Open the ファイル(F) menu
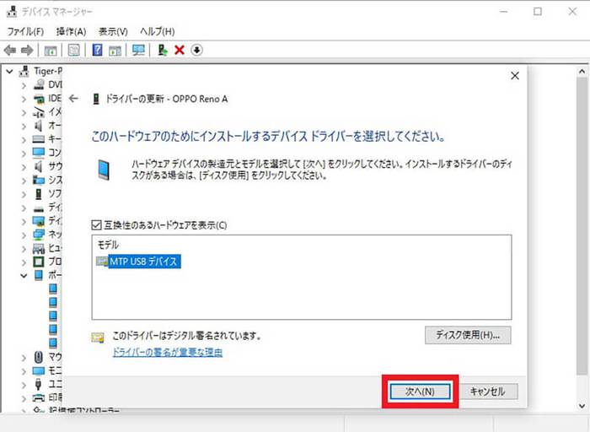This screenshot has width=590, height=432. [x=25, y=31]
